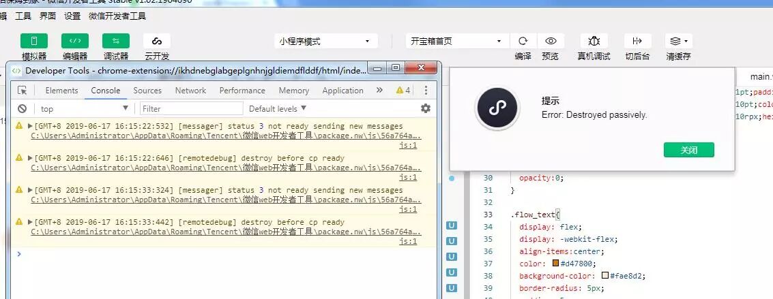Click the U marker beside line 34

tap(452, 225)
